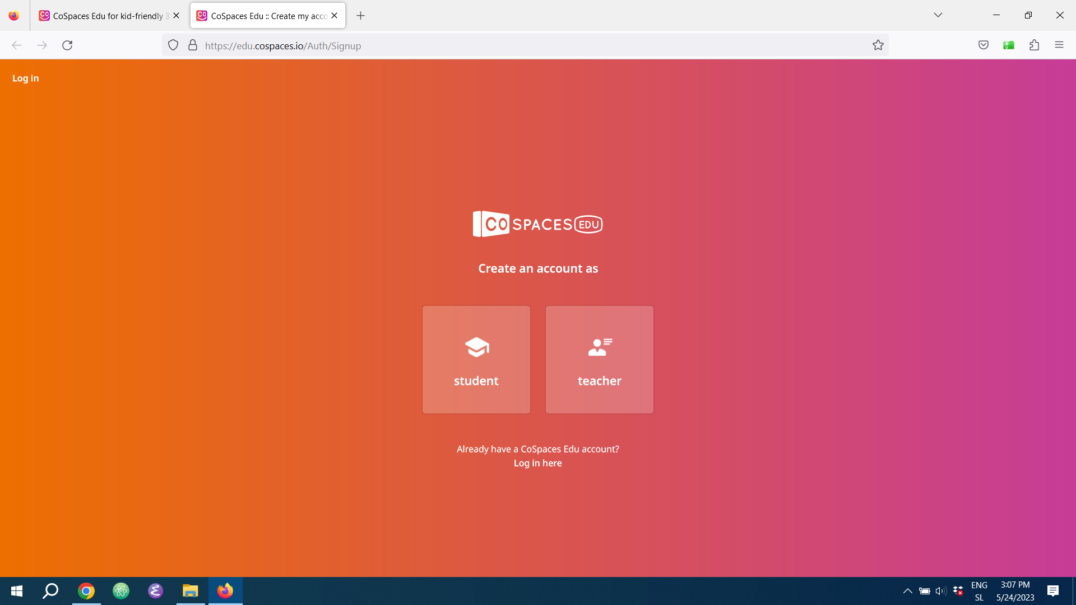Click the tracking protection shield icon
Screen dimensions: 1076x605
[173, 45]
